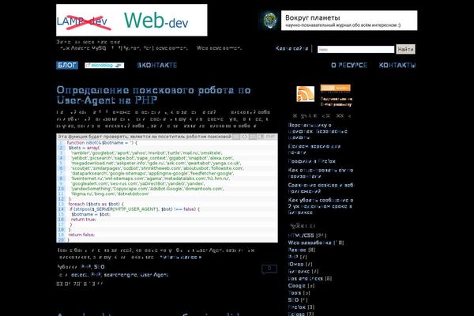Viewport: 474px width, 316px height.
Task: Open the microblog badge link
Action: 104,66
